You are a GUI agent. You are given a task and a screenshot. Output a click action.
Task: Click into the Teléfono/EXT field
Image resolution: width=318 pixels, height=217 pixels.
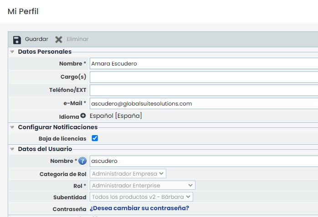203,90
